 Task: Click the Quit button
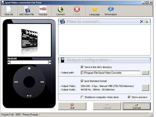tap(72, 106)
